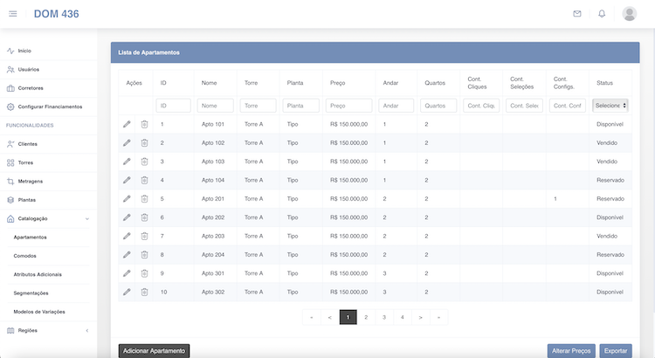655x358 pixels.
Task: Edit Apto 204 with pencil icon
Action: (x=127, y=254)
